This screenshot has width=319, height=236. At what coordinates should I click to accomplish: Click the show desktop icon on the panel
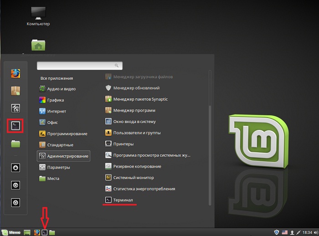pos(27,232)
